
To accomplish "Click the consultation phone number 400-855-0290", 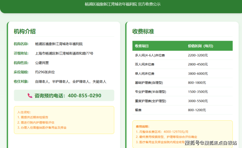I will tap(84, 96).
